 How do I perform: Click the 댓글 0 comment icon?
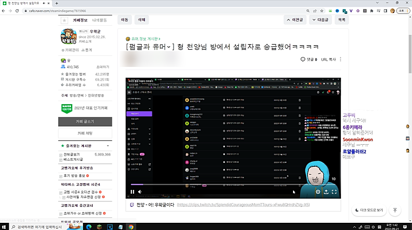pos(303,60)
